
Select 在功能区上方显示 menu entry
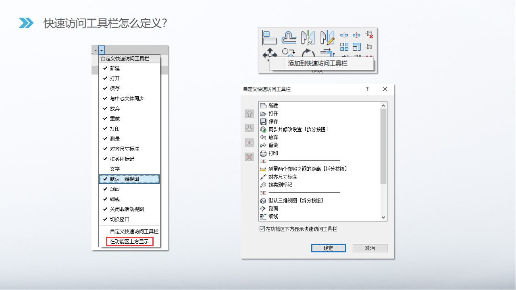(x=129, y=242)
